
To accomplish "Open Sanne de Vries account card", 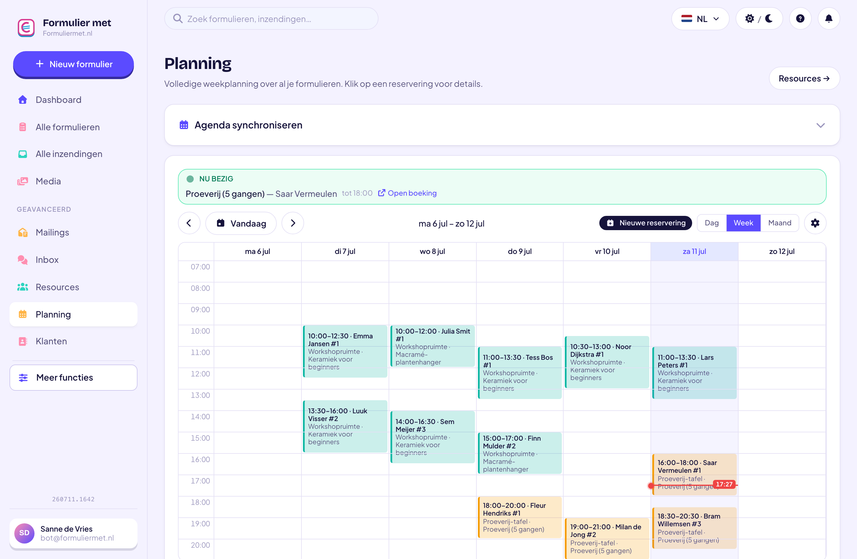I will pyautogui.click(x=73, y=533).
